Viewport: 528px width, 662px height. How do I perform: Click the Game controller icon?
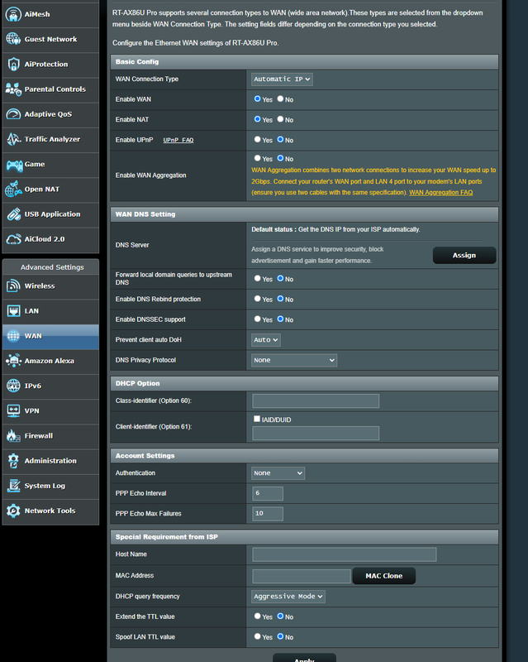coord(14,165)
